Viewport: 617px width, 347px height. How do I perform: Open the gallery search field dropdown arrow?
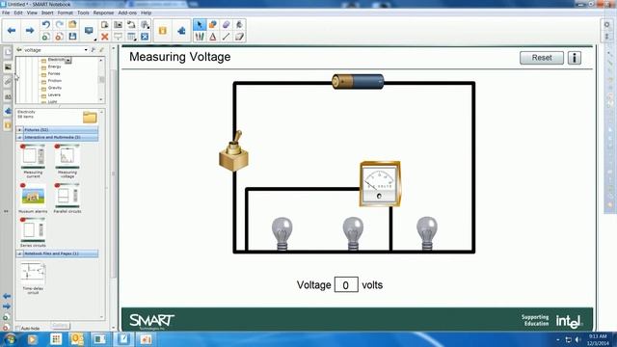point(86,50)
